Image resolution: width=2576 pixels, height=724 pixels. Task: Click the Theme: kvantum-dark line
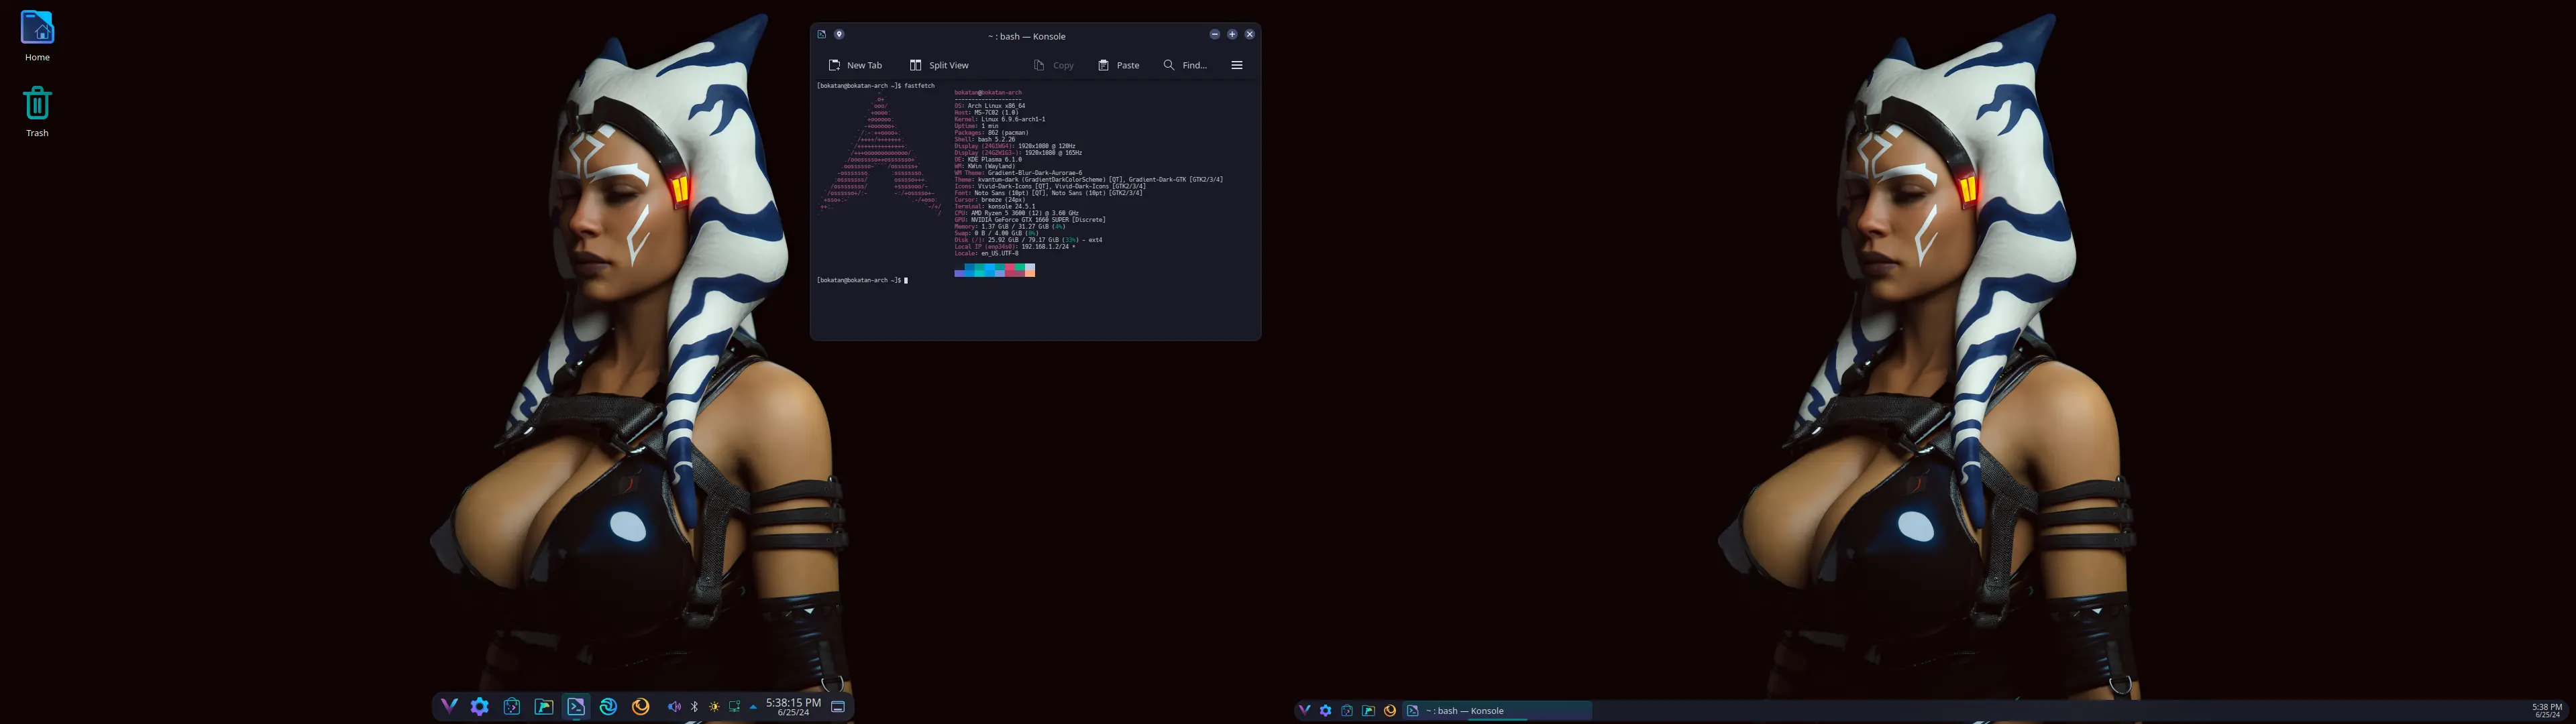click(1089, 180)
